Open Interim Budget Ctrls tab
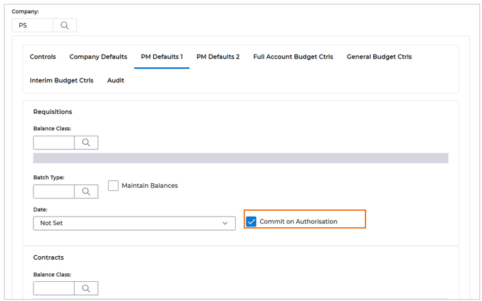This screenshot has width=482, height=301. click(61, 80)
